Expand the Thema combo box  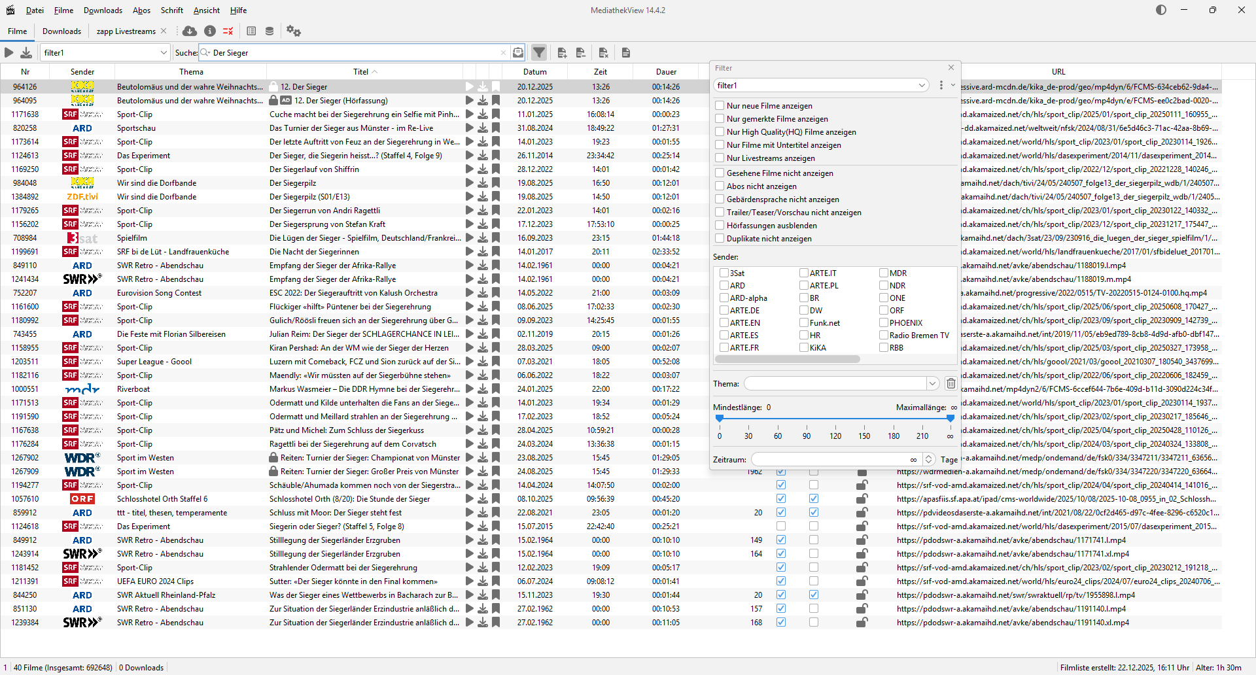(x=932, y=383)
